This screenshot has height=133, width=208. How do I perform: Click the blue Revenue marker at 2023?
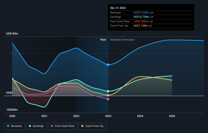108,65
